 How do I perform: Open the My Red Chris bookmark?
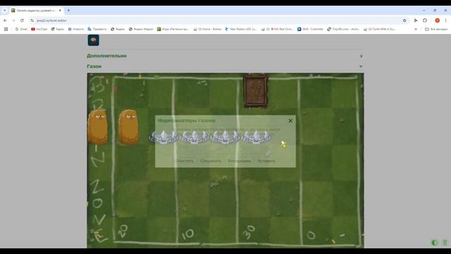click(277, 29)
